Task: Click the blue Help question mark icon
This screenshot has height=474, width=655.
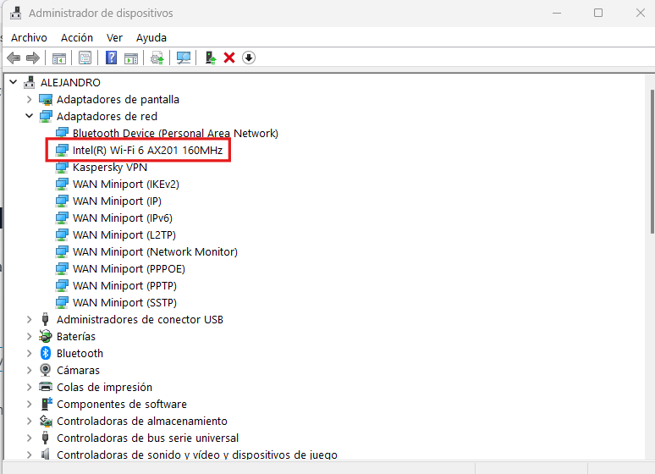Action: coord(111,58)
